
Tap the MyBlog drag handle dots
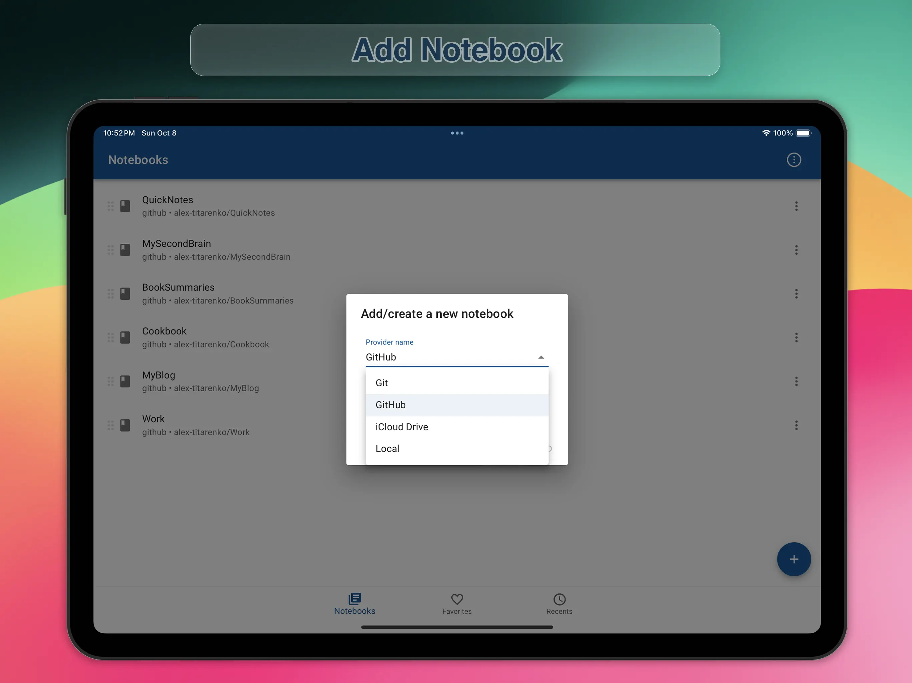[110, 382]
